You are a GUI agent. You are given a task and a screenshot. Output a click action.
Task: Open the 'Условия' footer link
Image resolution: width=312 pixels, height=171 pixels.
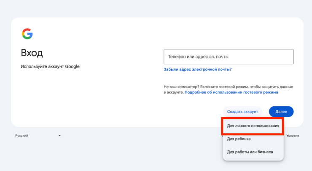[x=293, y=136]
